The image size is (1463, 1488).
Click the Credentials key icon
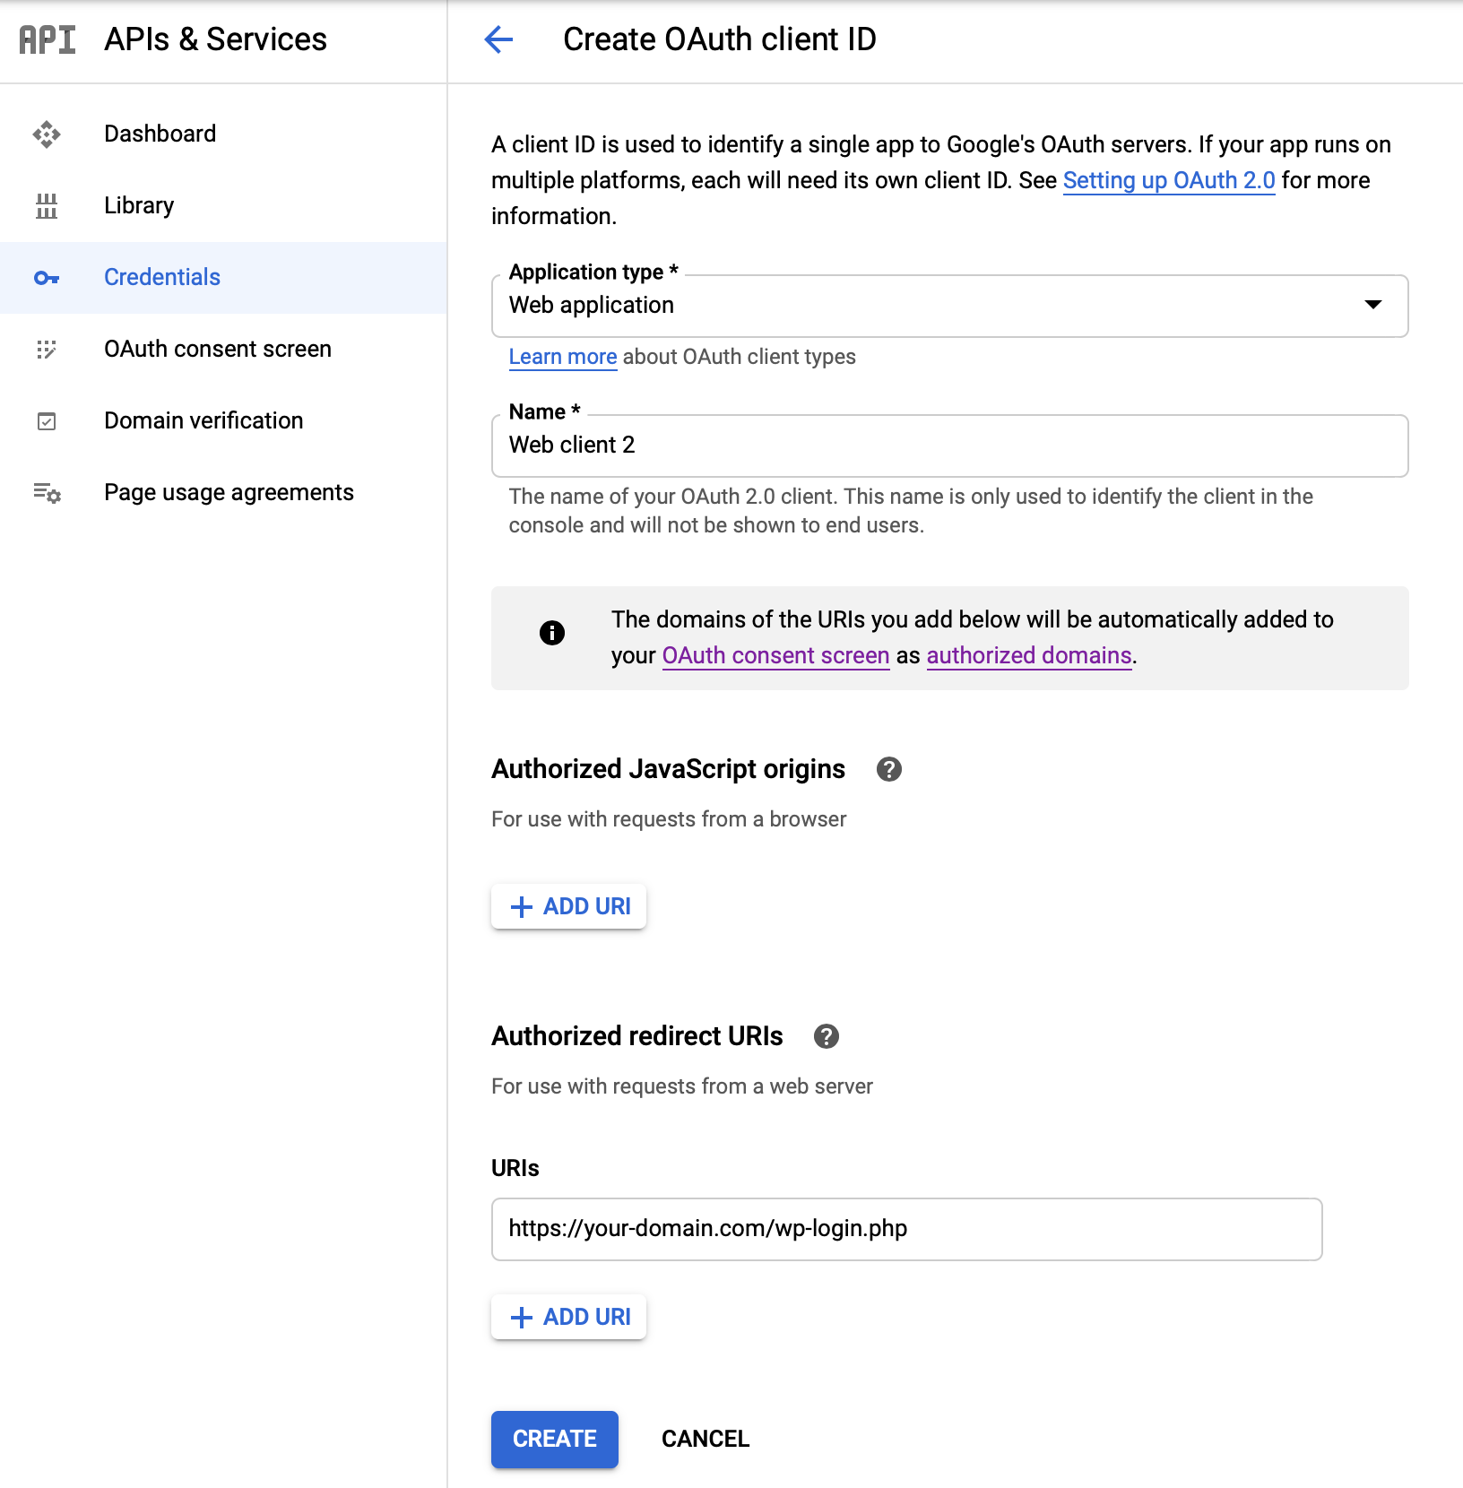47,278
